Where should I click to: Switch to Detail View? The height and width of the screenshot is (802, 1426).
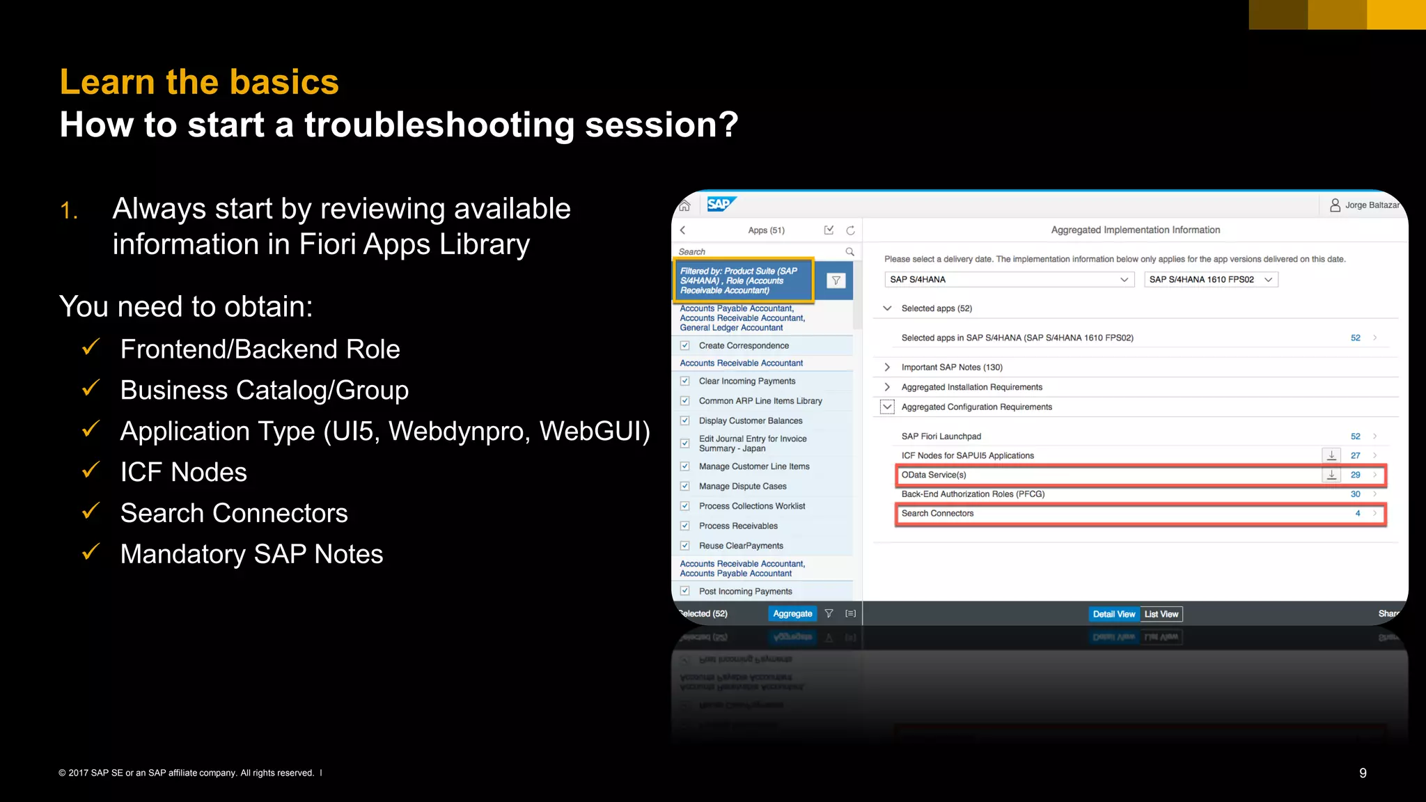1114,614
